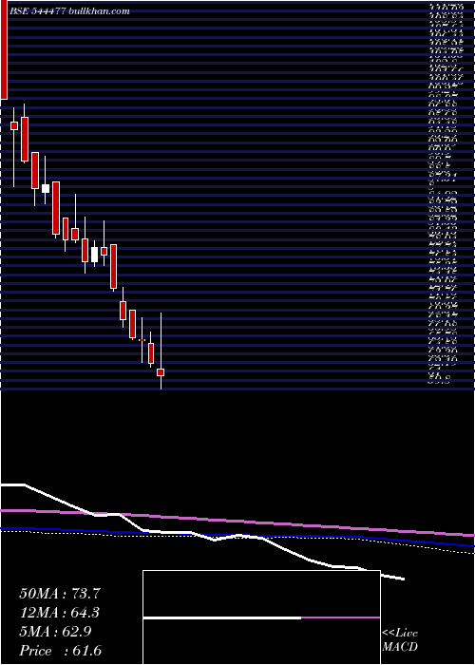Click the 12MA : 64.3 reading

tap(60, 613)
